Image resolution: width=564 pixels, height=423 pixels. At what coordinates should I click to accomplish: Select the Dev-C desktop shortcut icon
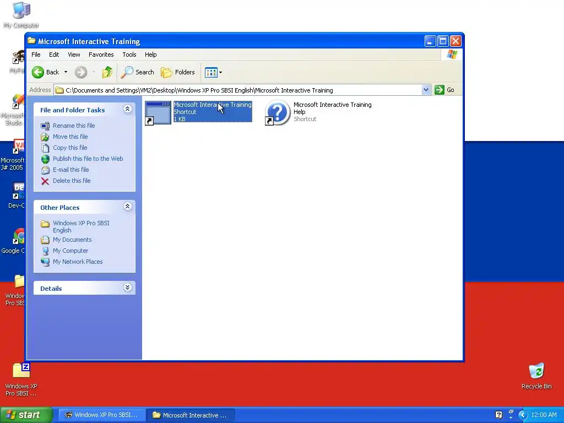(16, 196)
